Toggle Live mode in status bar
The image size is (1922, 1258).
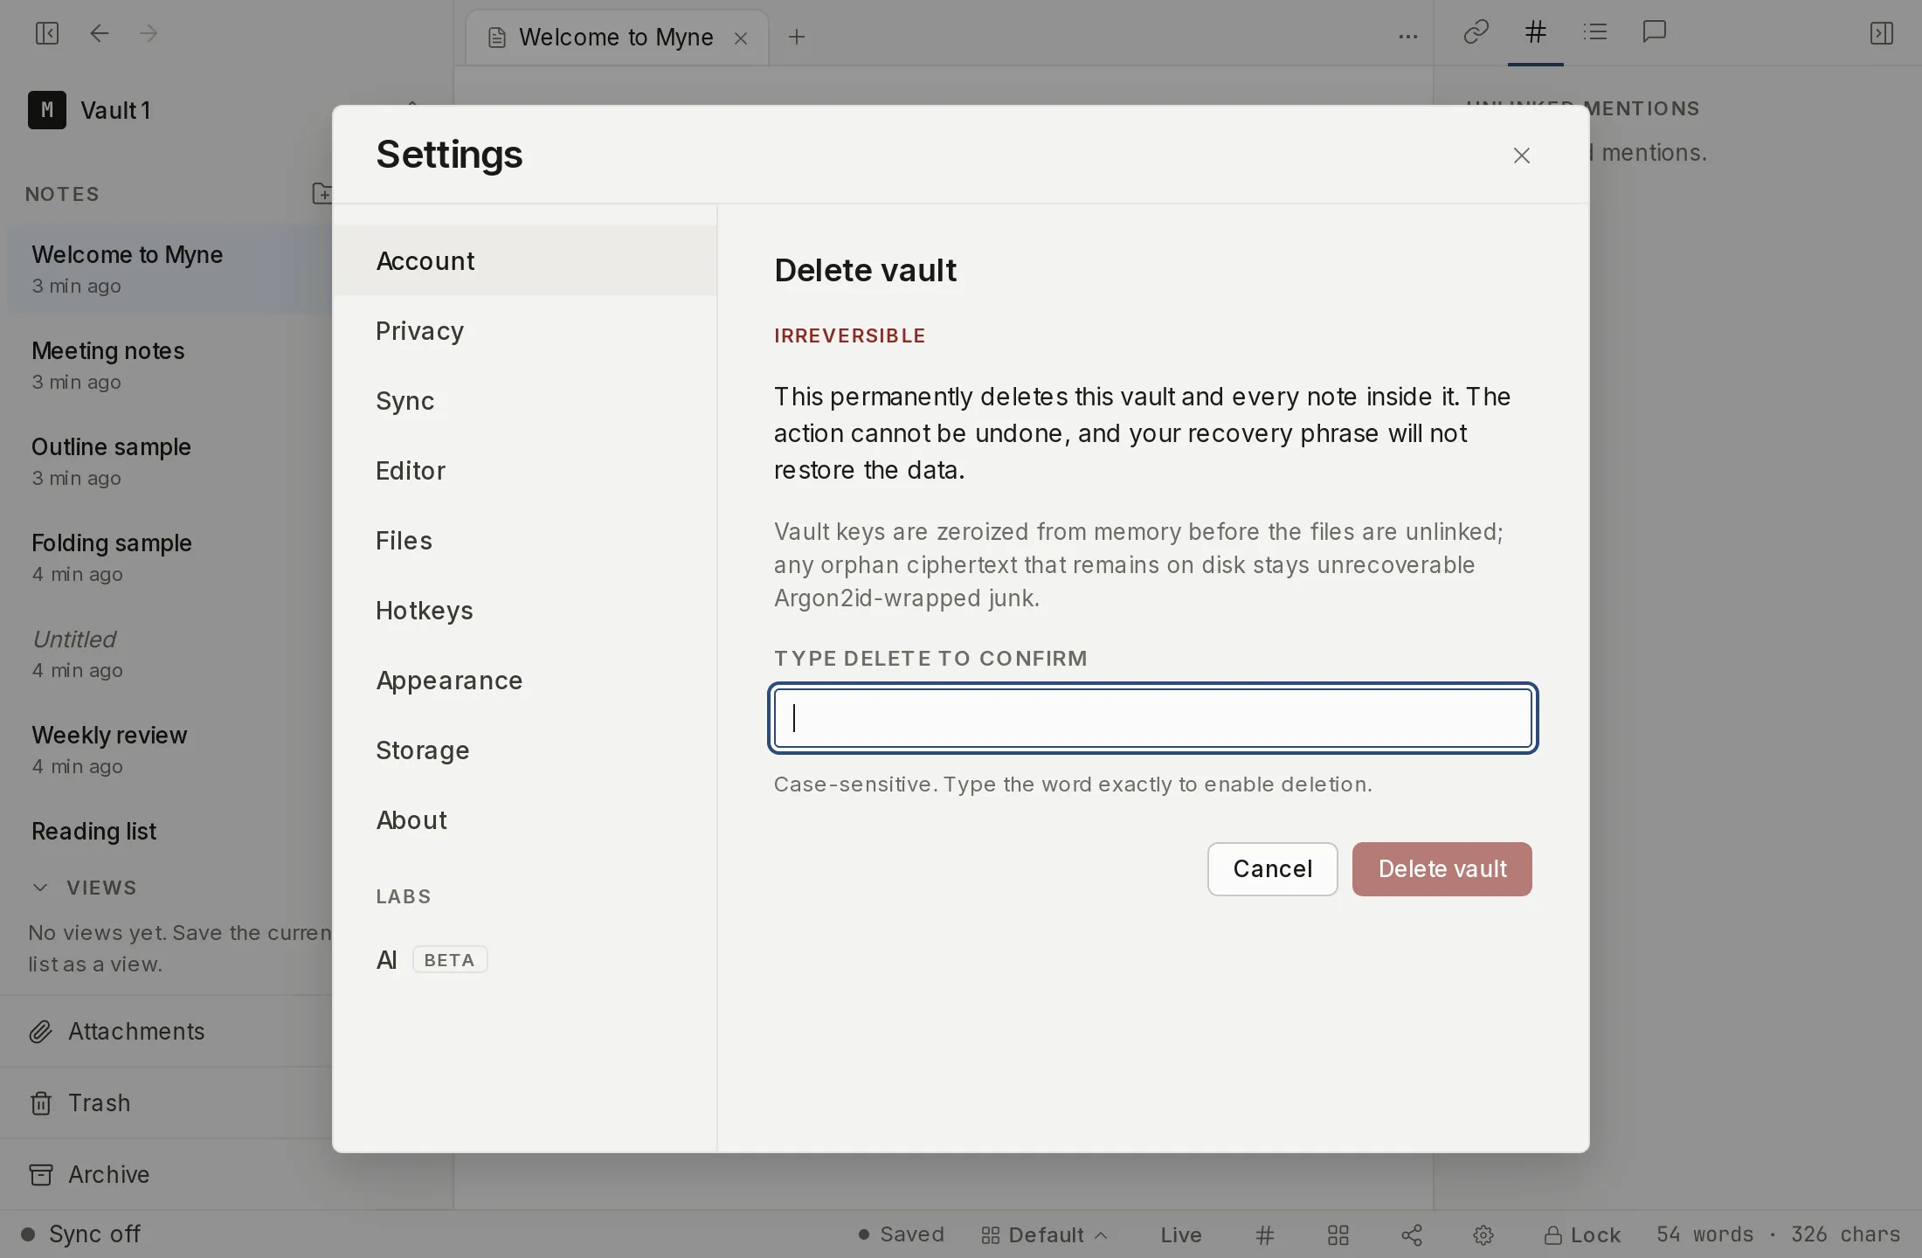[x=1181, y=1234]
